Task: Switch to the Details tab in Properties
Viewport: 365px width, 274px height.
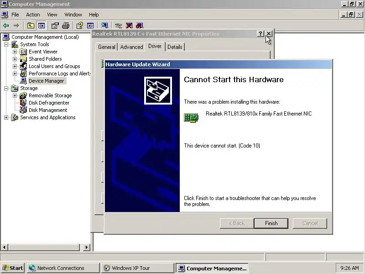Action: point(175,47)
